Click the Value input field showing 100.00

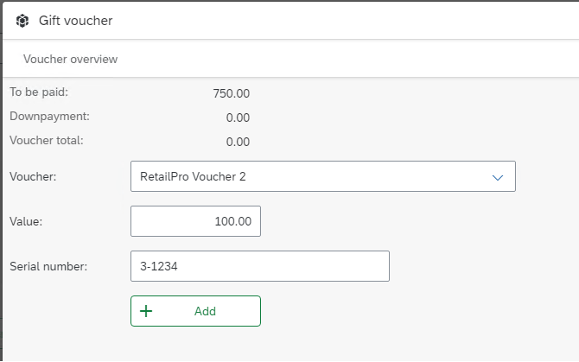195,221
